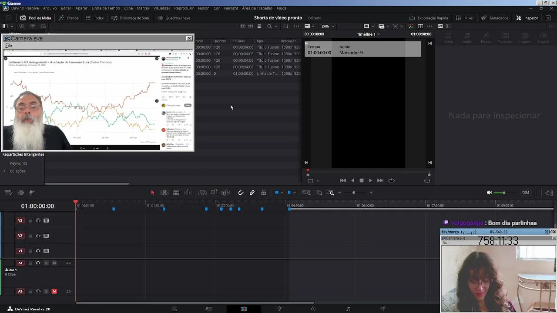Click the Marcador 9 name field
The height and width of the screenshot is (313, 557).
pyautogui.click(x=351, y=53)
